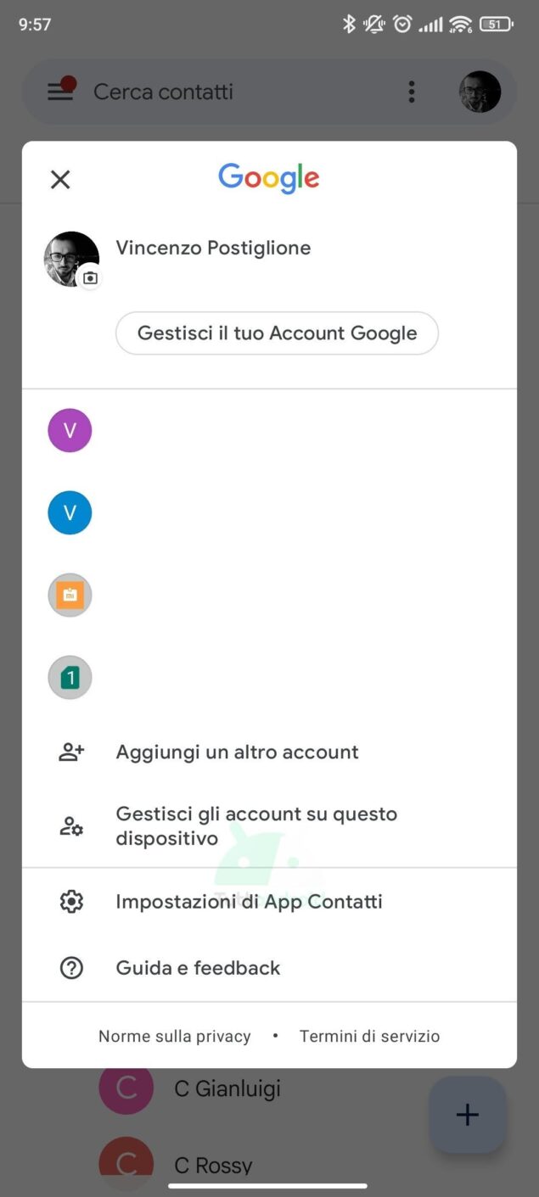This screenshot has height=1197, width=539.
Task: Open the hamburger navigation menu icon
Action: click(x=59, y=92)
